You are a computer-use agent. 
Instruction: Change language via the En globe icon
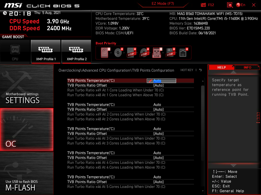241,5
